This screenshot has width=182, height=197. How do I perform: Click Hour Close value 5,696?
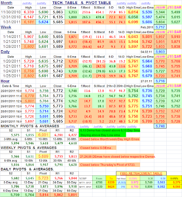tap(58, 116)
